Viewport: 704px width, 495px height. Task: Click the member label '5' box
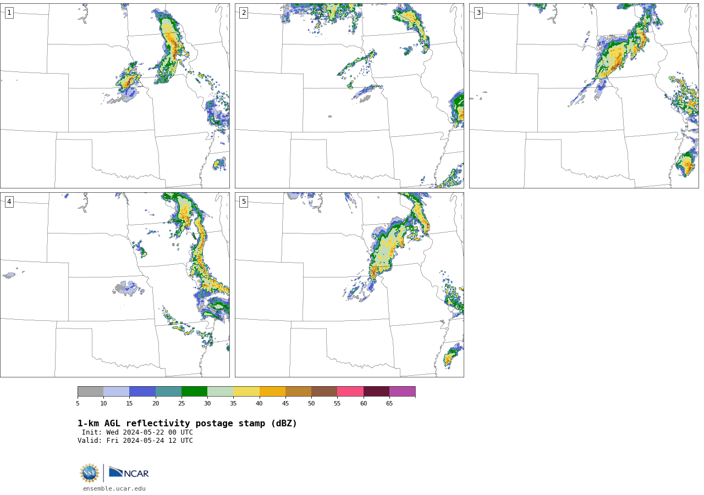pos(244,202)
